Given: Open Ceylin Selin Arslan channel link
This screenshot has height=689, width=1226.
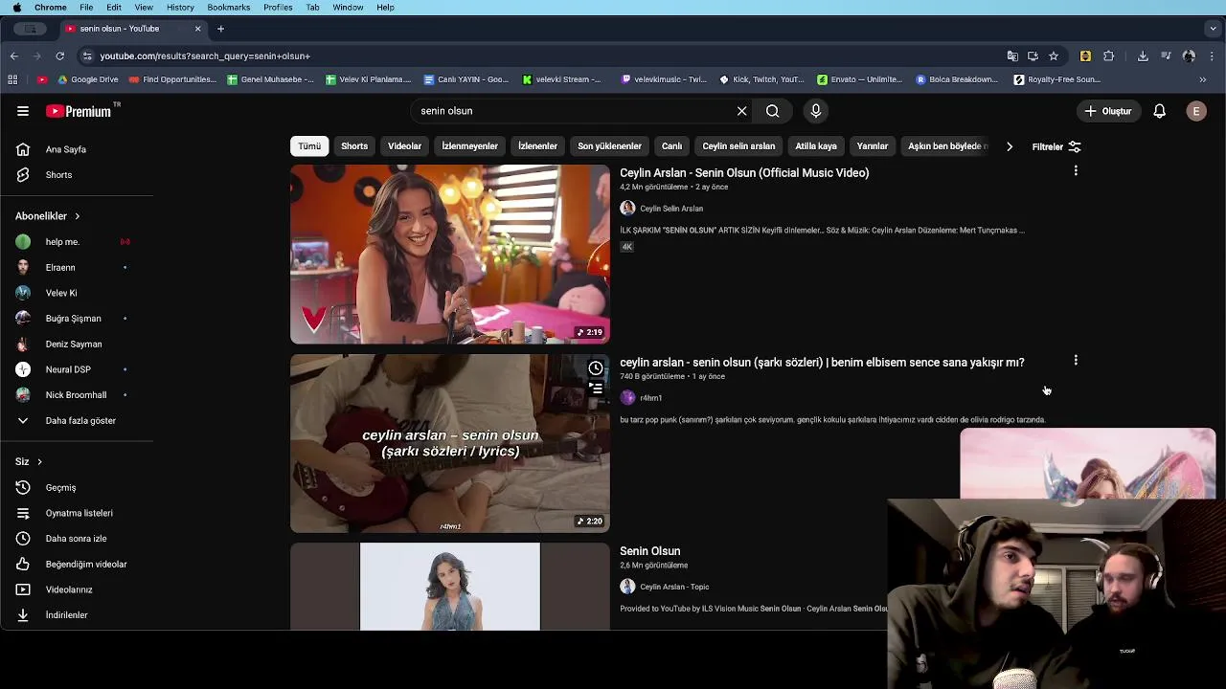Looking at the screenshot, I should pyautogui.click(x=671, y=209).
